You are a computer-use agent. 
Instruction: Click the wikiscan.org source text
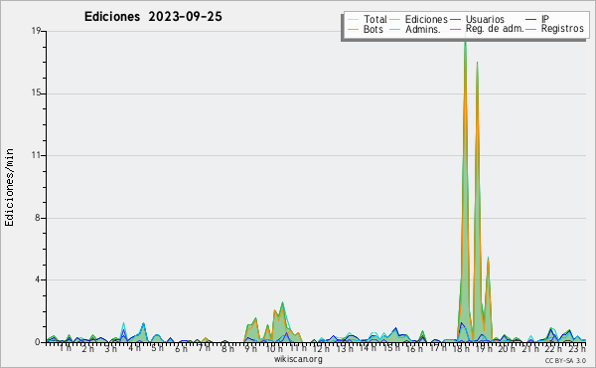coord(298,359)
